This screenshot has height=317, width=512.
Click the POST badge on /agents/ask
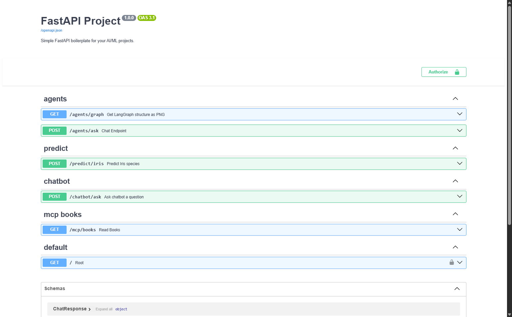(x=54, y=130)
